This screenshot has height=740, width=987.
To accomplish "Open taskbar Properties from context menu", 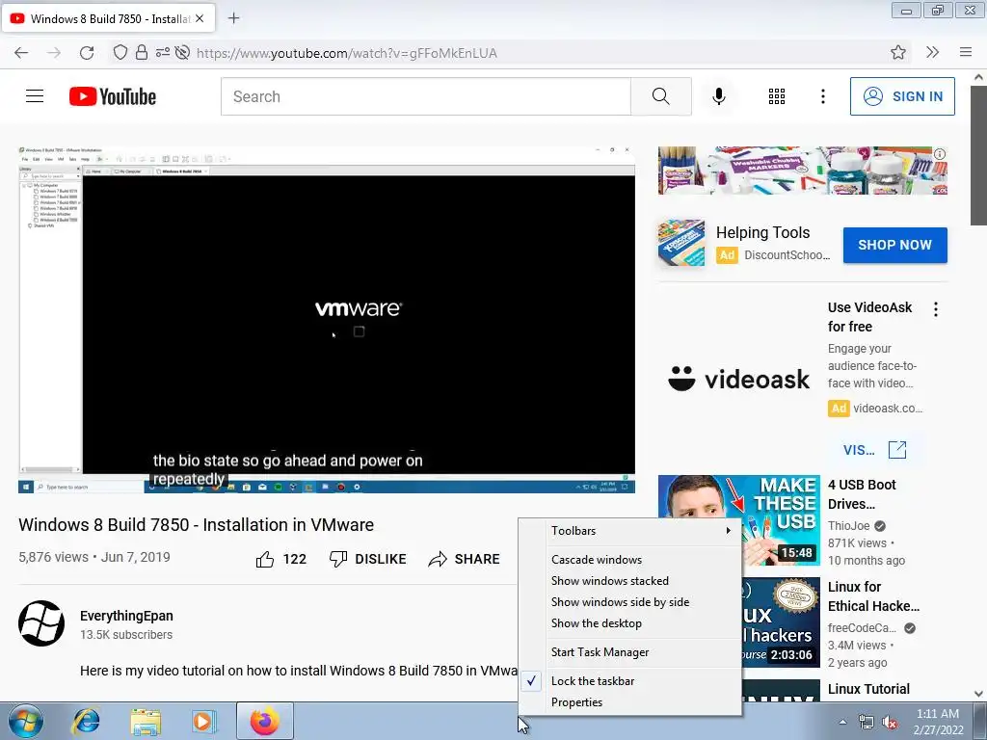I will coord(629,702).
